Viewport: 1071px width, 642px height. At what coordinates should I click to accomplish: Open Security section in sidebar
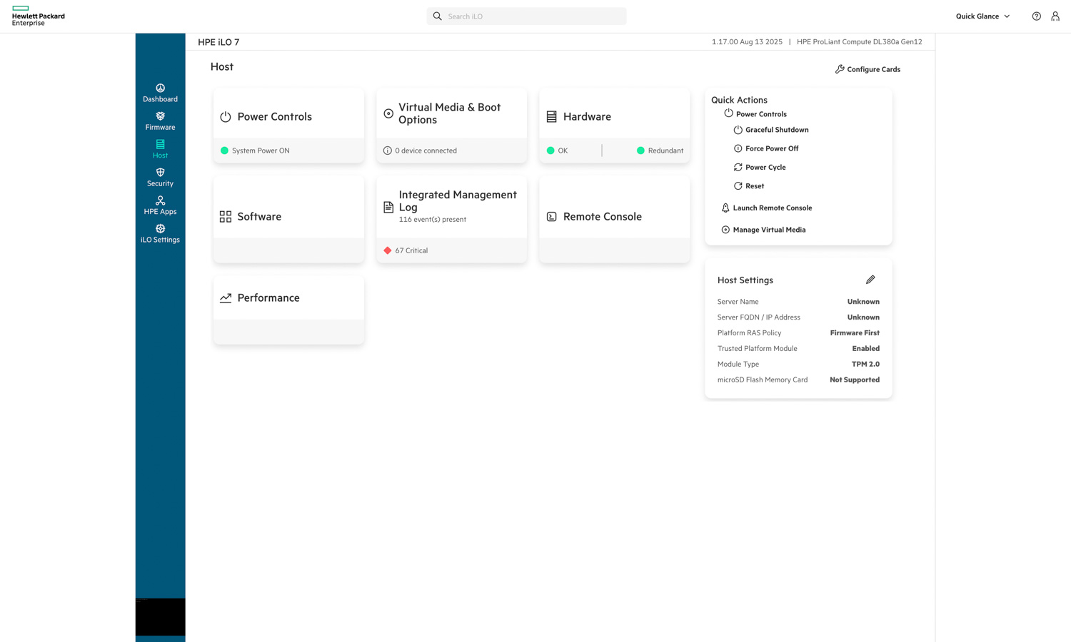pos(160,178)
